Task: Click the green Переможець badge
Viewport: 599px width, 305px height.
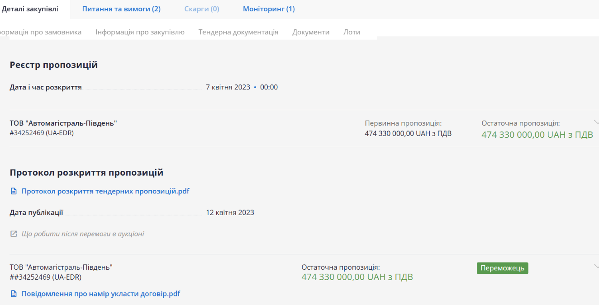Action: pos(502,268)
